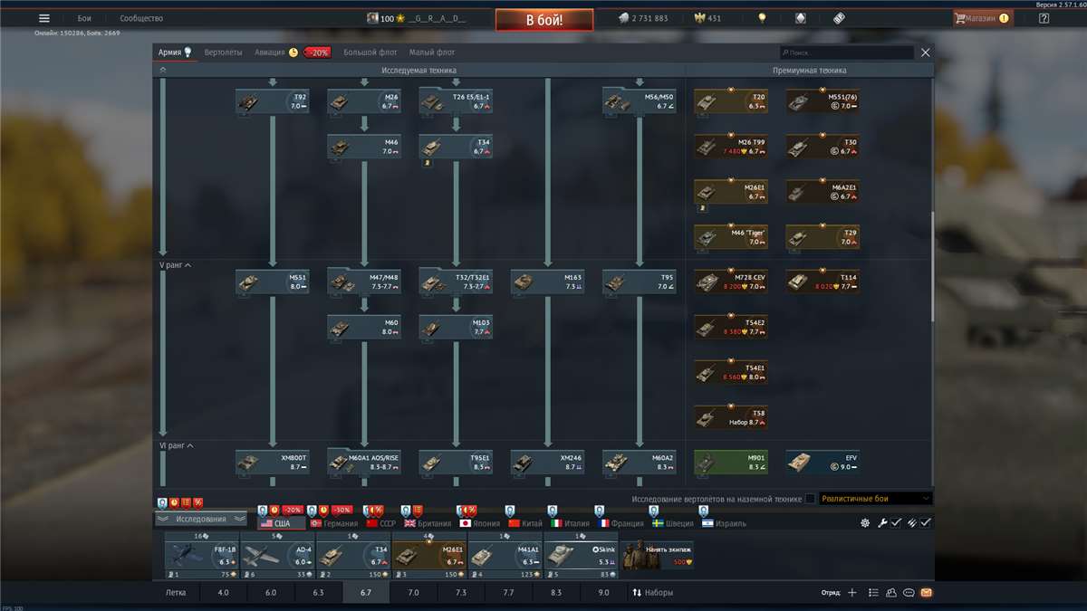
Task: Expand the Исследования panel toggle
Action: pyautogui.click(x=200, y=519)
